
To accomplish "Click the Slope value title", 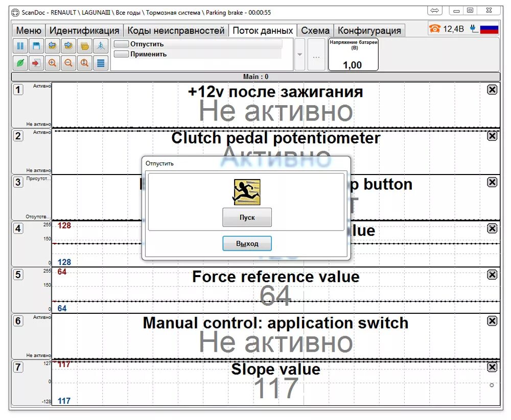I will 276,369.
